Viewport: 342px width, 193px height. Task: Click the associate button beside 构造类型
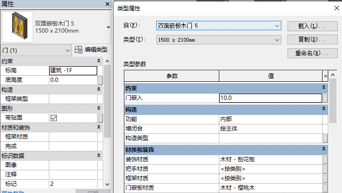pos(325,138)
